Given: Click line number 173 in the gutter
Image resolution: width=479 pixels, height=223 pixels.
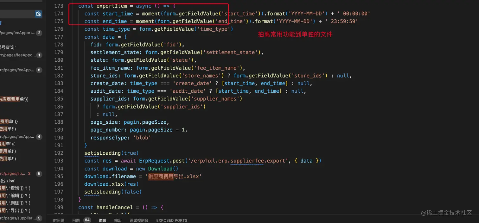Looking at the screenshot, I should pyautogui.click(x=59, y=6).
